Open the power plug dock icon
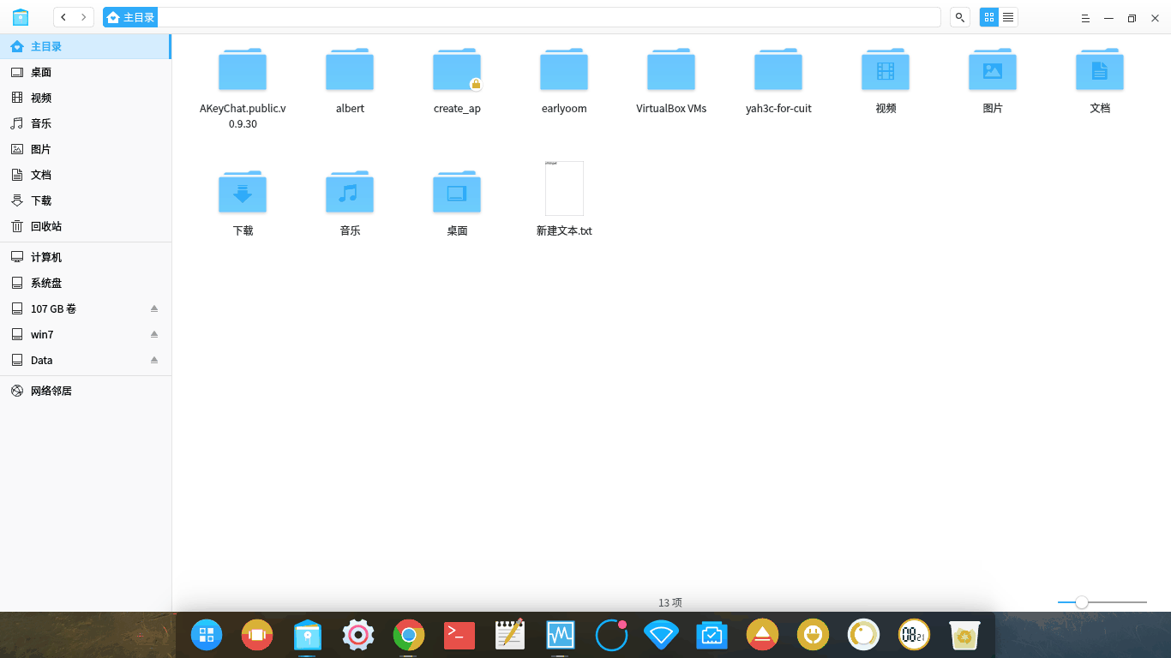 pos(813,635)
